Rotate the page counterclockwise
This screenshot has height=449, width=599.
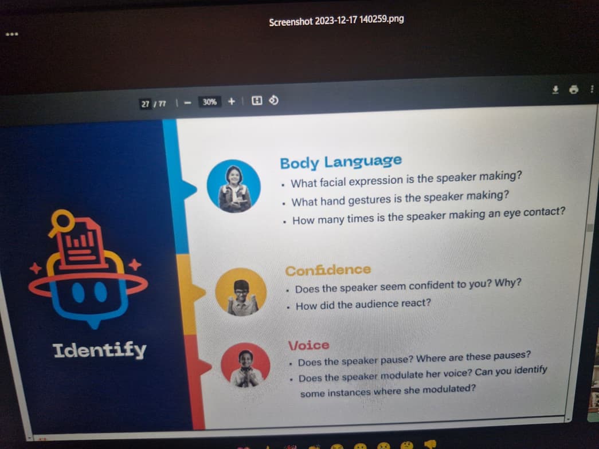(274, 101)
